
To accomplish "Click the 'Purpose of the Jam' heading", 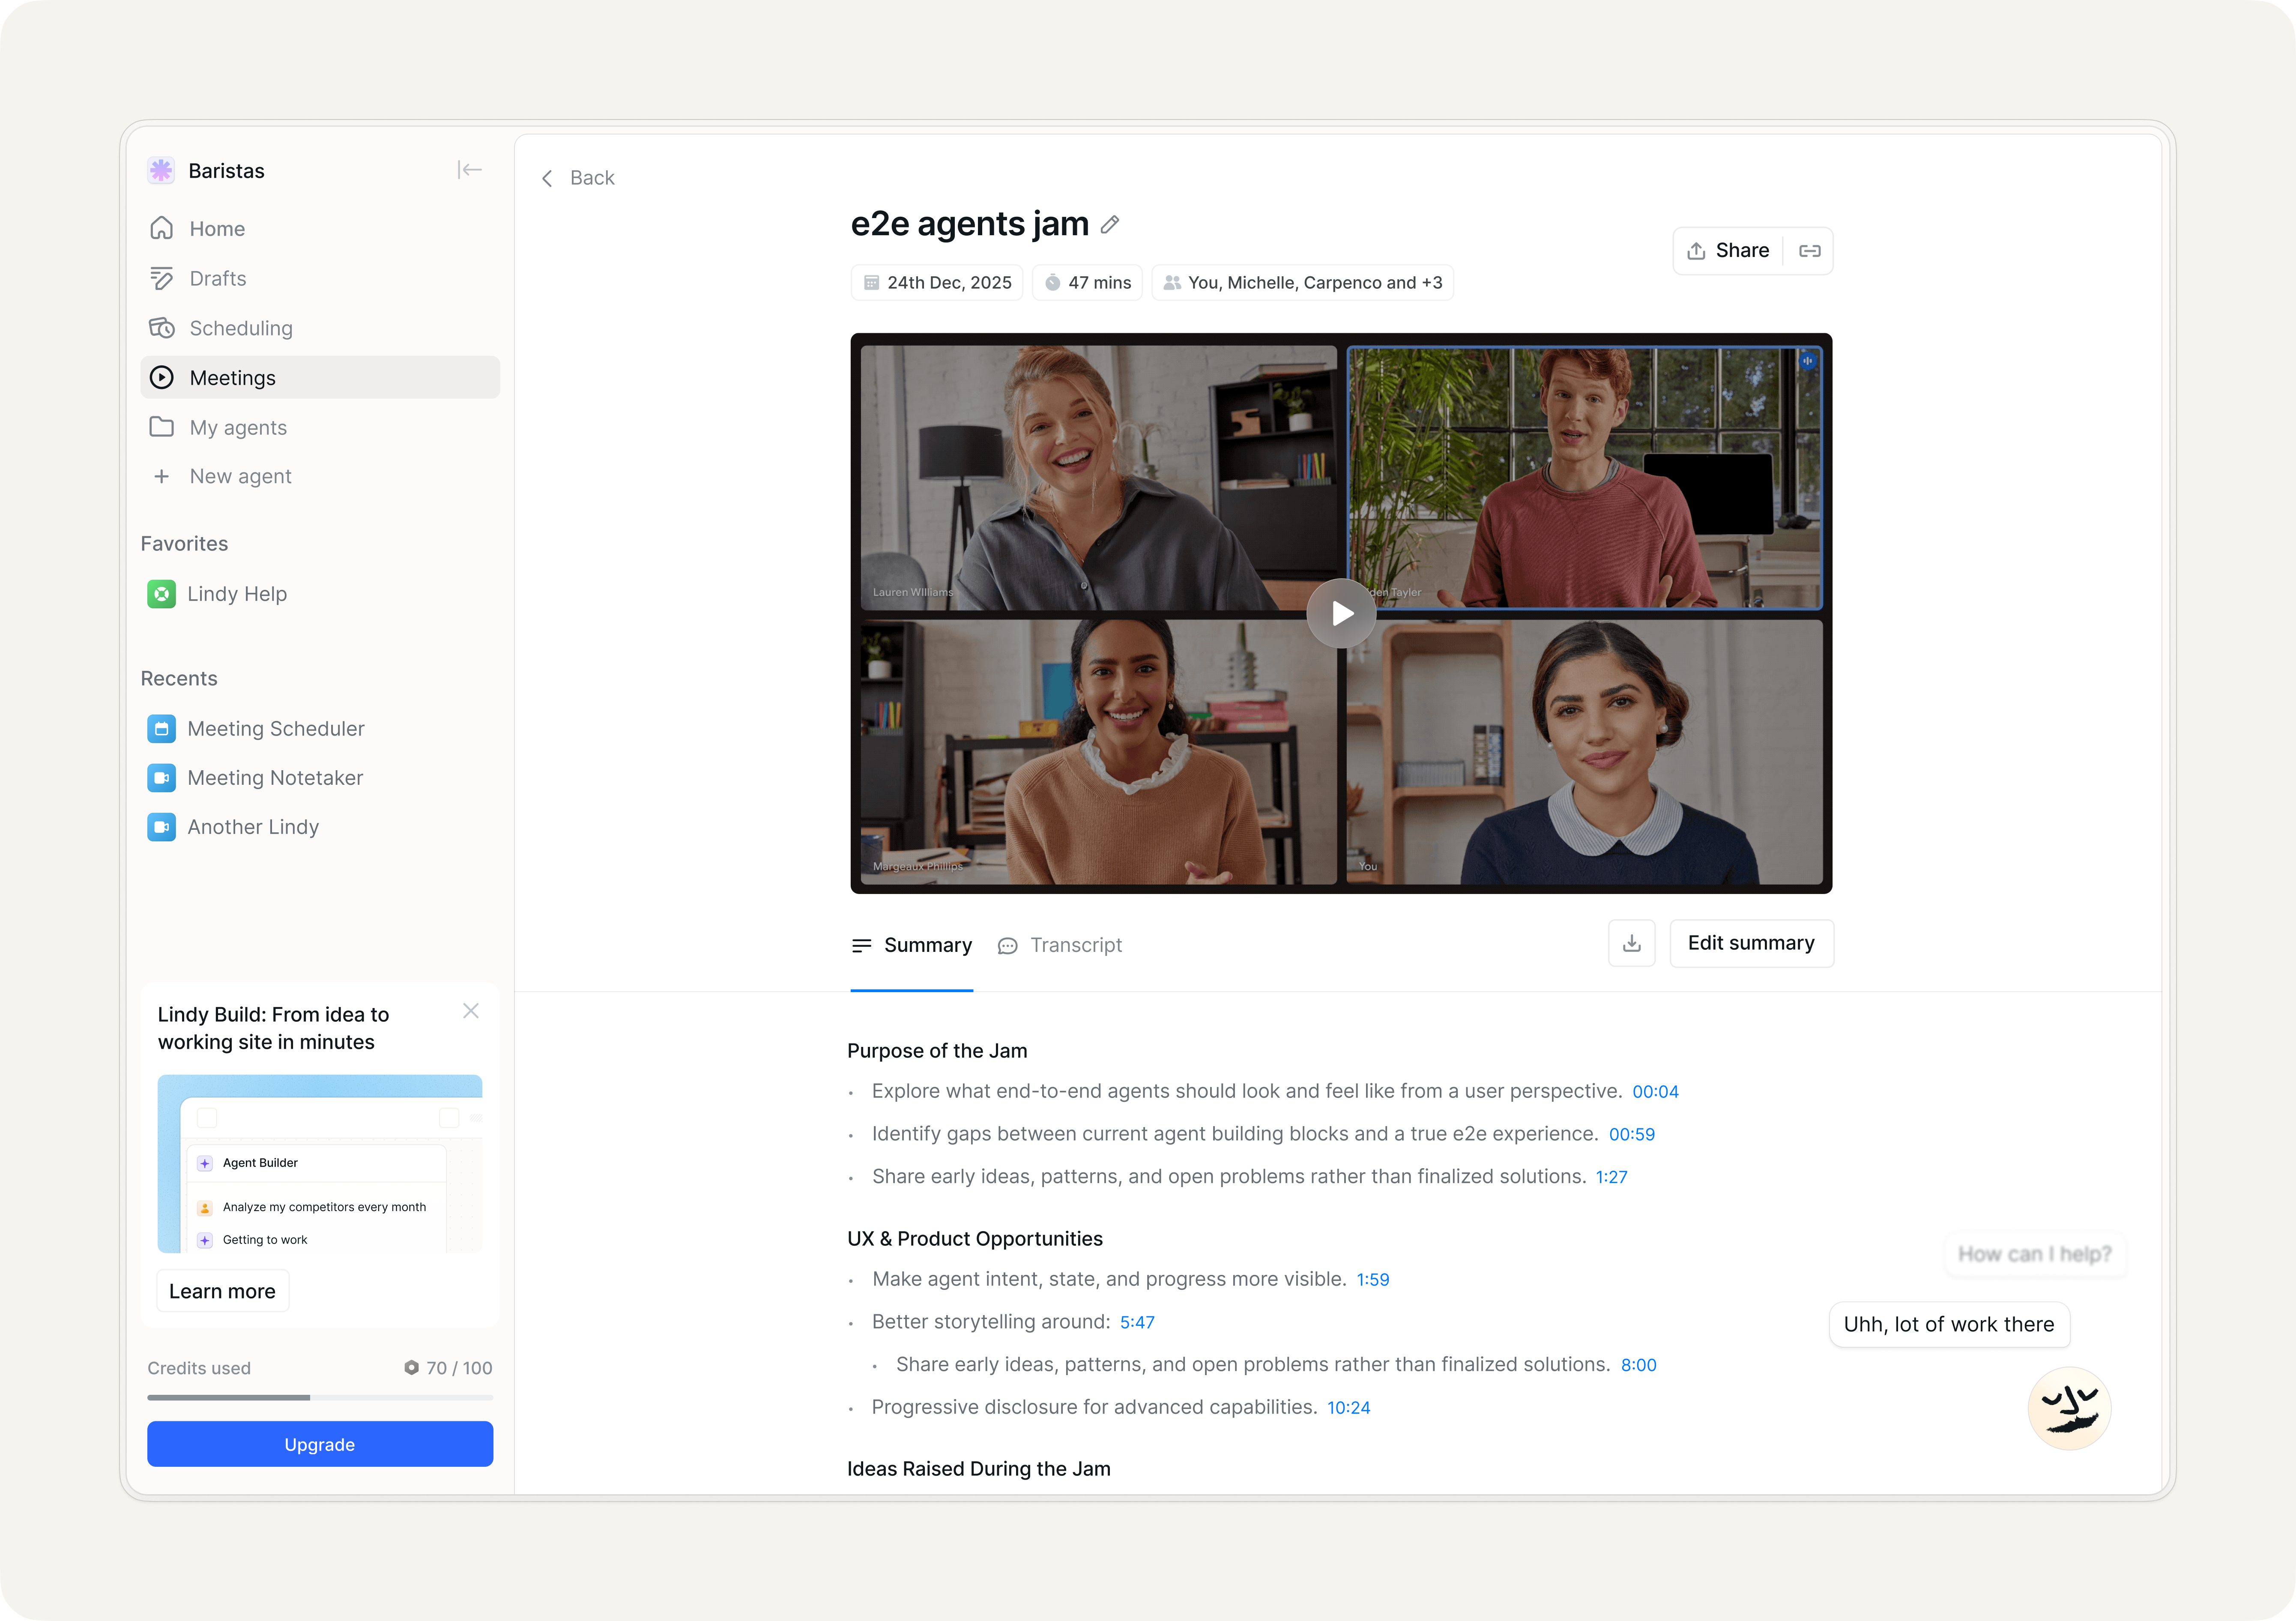I will (x=937, y=1051).
